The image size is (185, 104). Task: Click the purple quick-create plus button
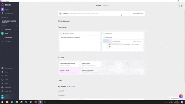point(181,96)
